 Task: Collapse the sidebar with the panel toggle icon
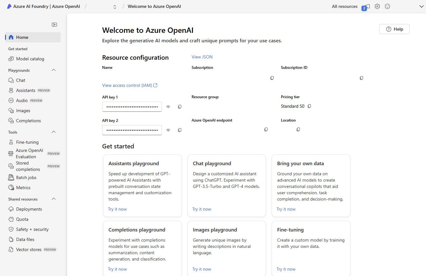coord(54,25)
